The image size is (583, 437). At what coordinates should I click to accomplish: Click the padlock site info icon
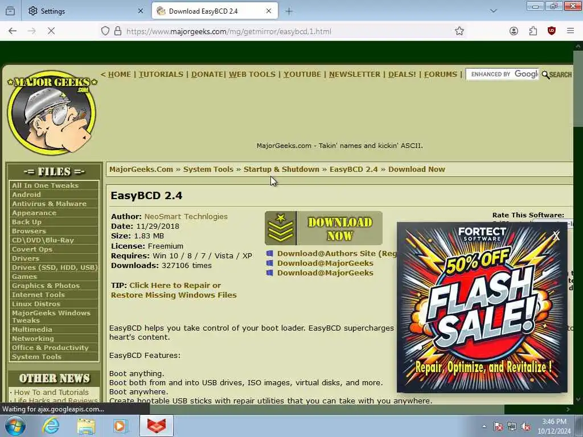click(118, 31)
